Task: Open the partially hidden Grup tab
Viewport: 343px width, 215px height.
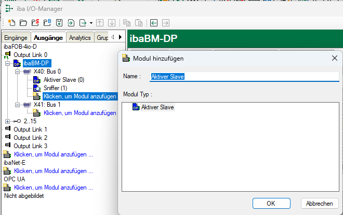Action: point(102,37)
